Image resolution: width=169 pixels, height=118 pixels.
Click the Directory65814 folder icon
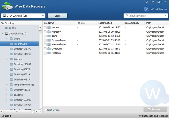pos(12,74)
